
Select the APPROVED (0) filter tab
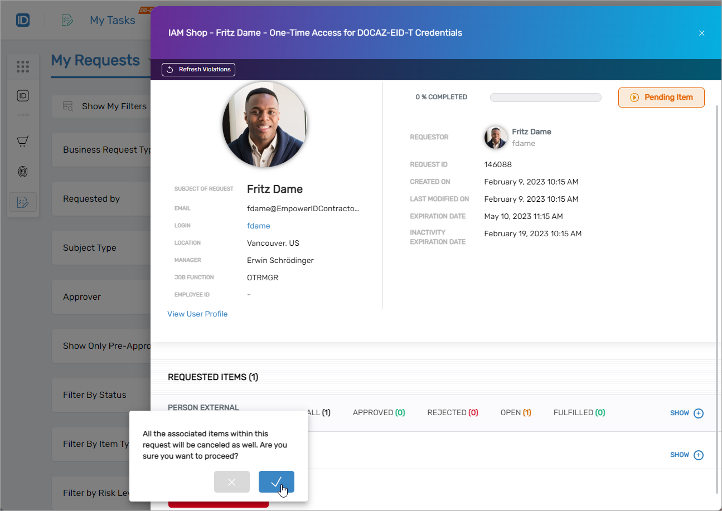click(x=379, y=413)
